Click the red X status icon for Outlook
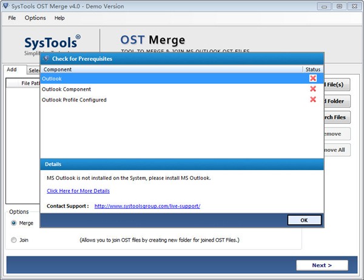Image resolution: width=364 pixels, height=280 pixels. click(x=313, y=78)
